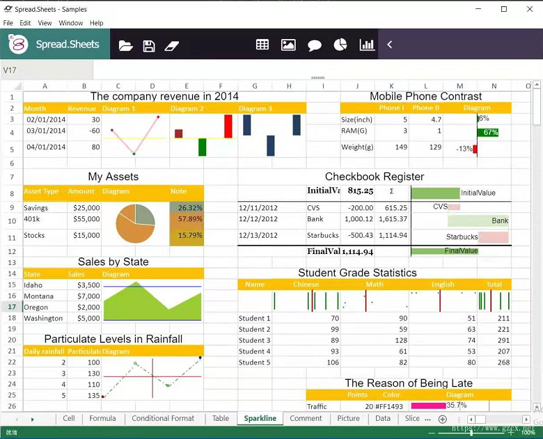Select the Sparkline sheet tab
This screenshot has height=439, width=543.
click(260, 418)
